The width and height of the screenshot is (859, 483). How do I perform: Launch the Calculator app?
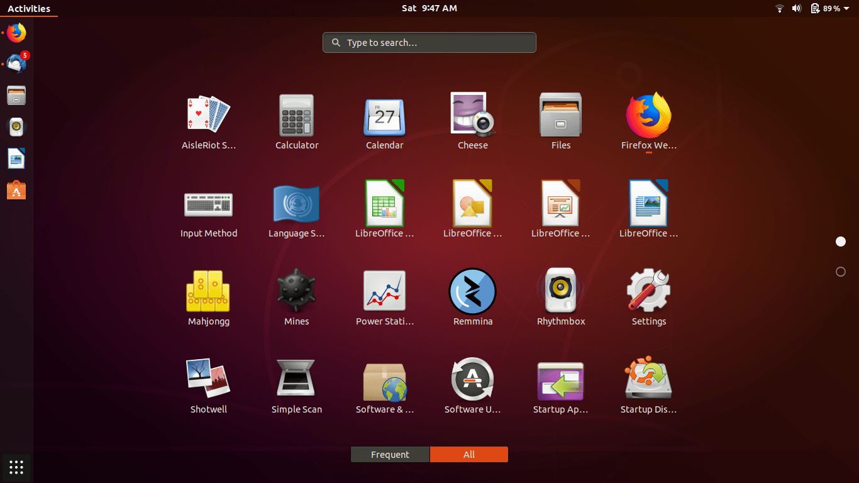tap(297, 122)
